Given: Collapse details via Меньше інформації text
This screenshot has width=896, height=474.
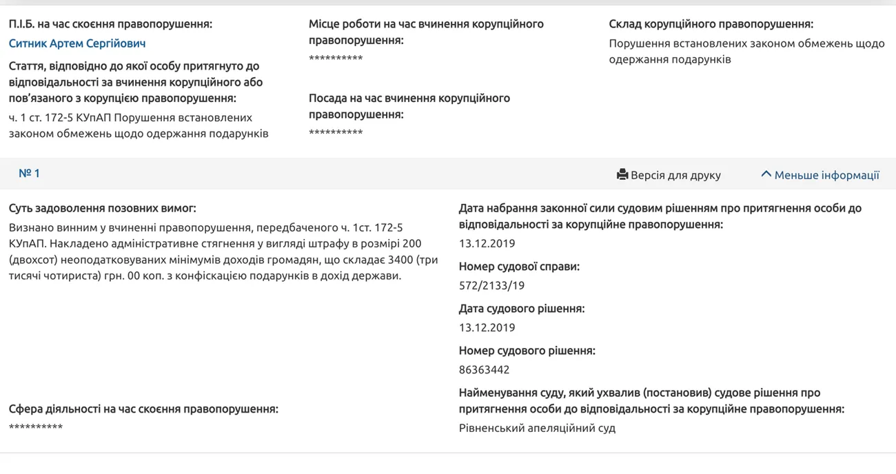Looking at the screenshot, I should [x=826, y=175].
